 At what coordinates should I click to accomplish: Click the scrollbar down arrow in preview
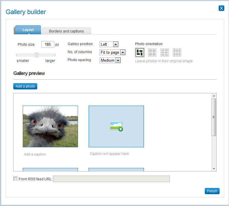[x=214, y=169]
